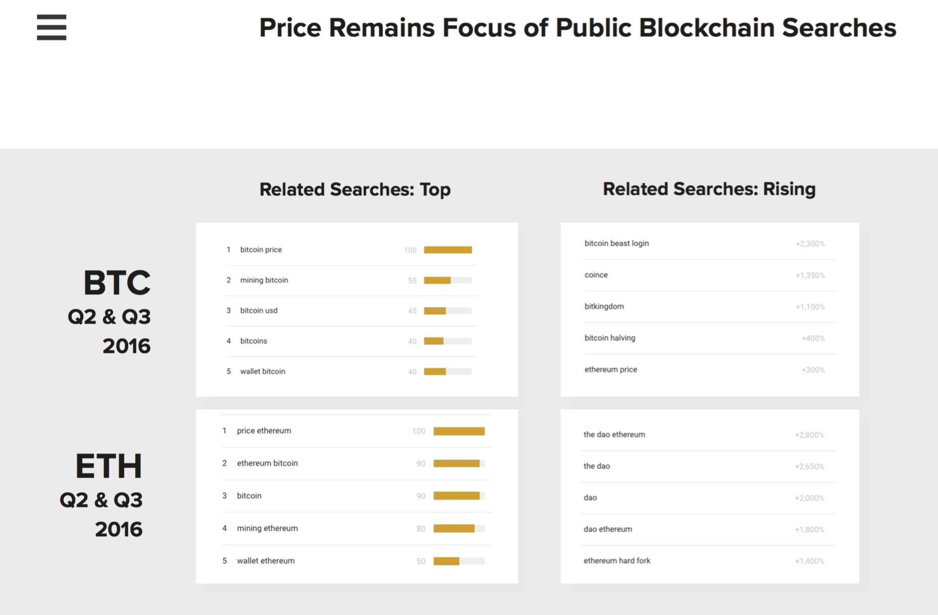Click the 'Related Searches: Rising' heading
938x615 pixels.
(x=709, y=189)
